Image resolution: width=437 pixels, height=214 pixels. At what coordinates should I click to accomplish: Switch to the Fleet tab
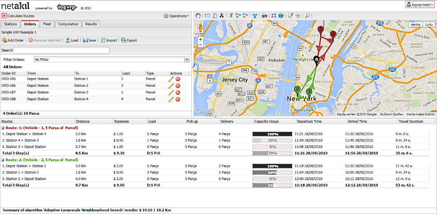tap(47, 24)
